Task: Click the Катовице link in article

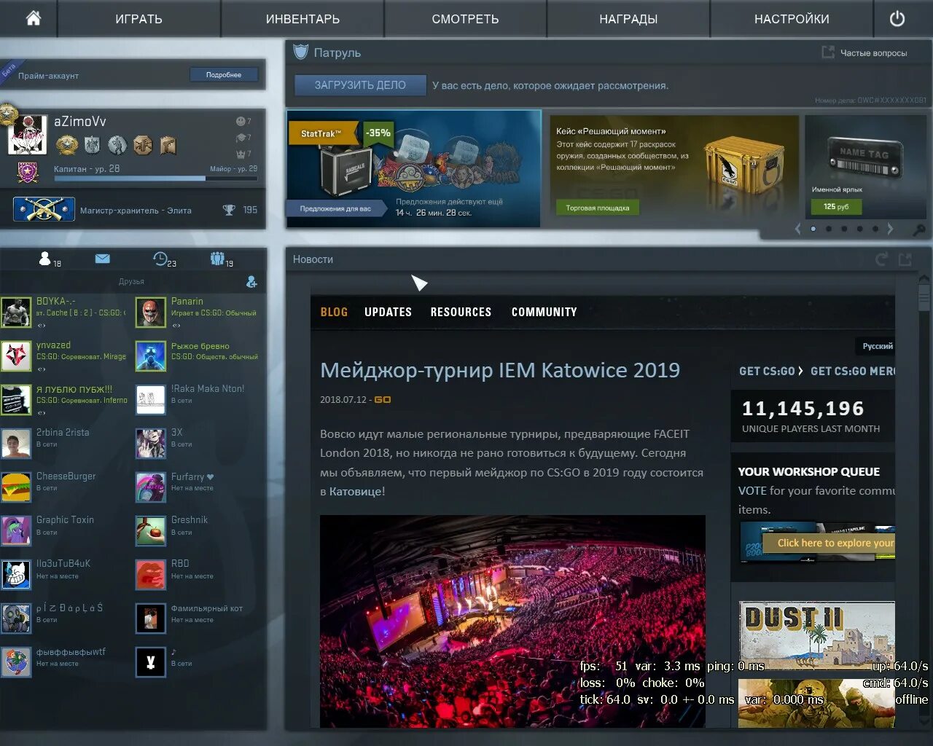Action: coord(355,492)
